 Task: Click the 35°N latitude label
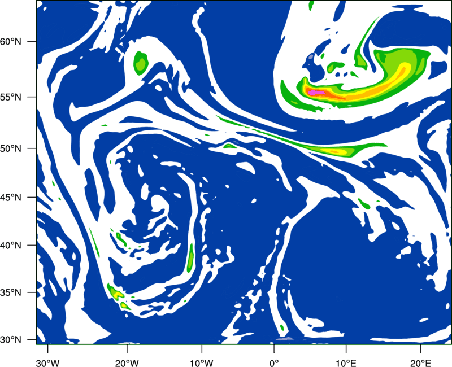tap(11, 292)
